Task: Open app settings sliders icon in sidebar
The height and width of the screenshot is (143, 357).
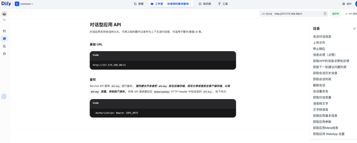Action: point(4,20)
